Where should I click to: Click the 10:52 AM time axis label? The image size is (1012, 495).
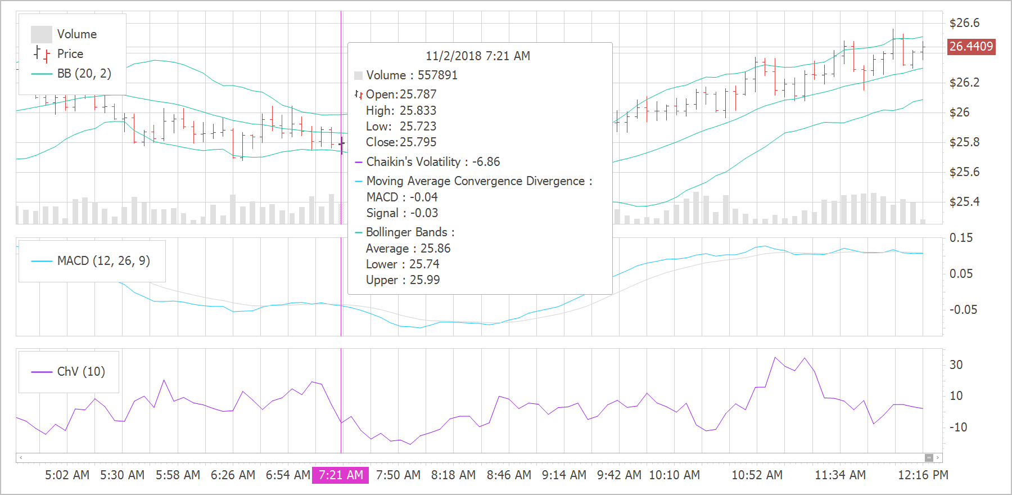tap(757, 475)
